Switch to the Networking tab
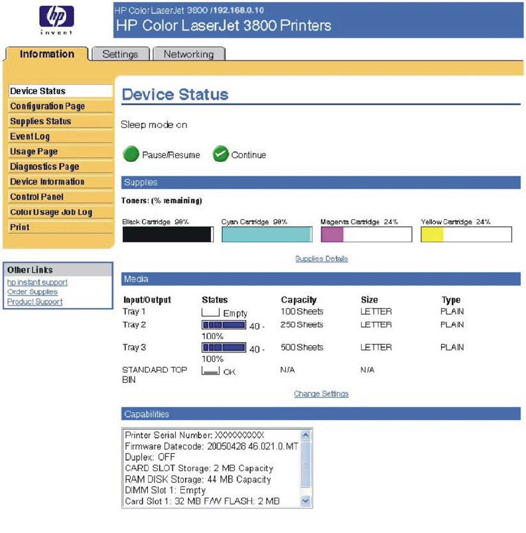This screenshot has width=526, height=533. point(189,54)
